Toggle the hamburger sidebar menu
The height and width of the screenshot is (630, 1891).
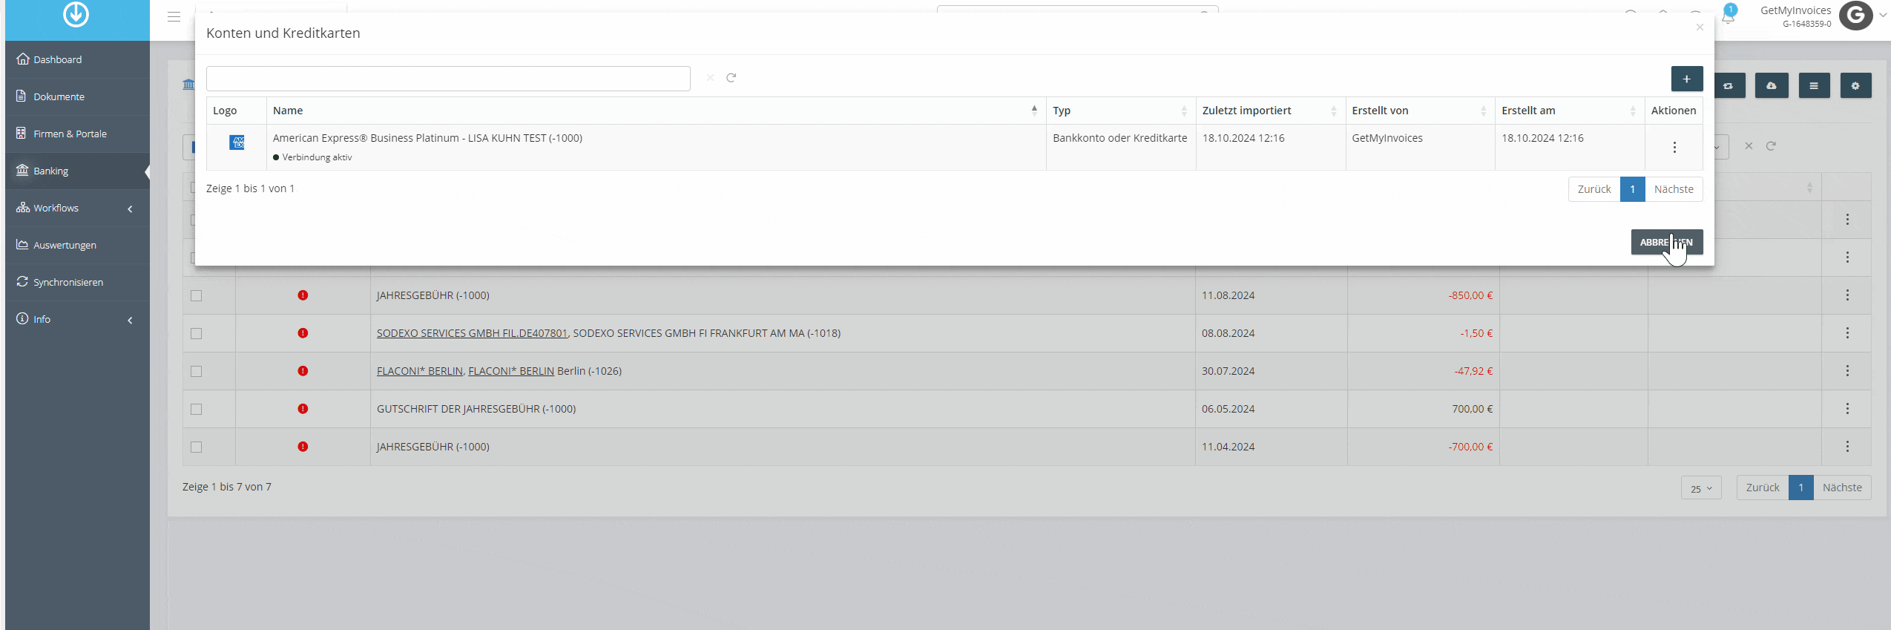[x=174, y=16]
